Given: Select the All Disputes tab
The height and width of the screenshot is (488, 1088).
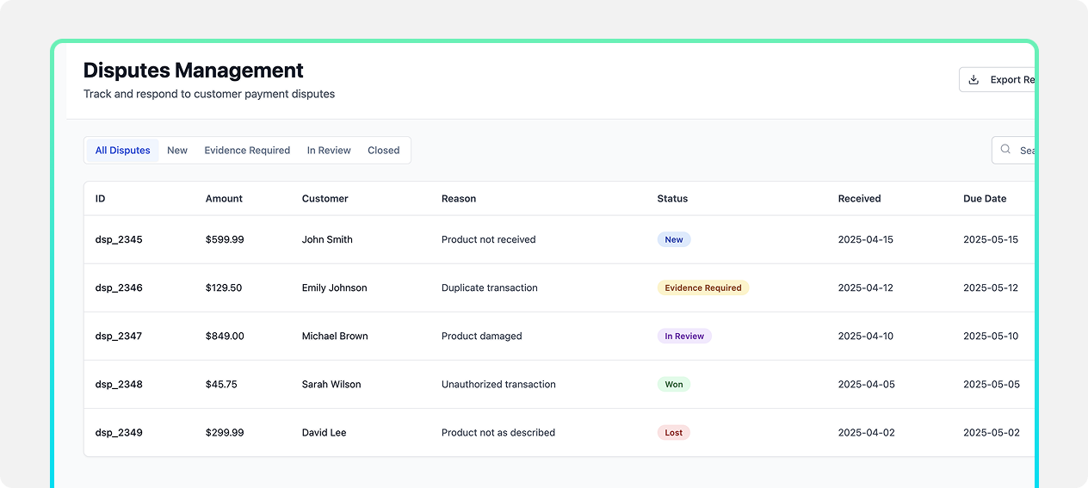Looking at the screenshot, I should click(x=122, y=151).
